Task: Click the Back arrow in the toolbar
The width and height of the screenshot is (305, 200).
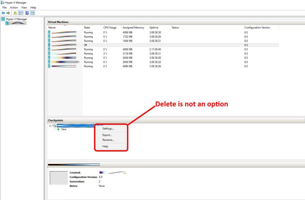Action: (x=3, y=13)
